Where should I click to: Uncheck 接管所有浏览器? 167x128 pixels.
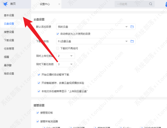[37, 121]
